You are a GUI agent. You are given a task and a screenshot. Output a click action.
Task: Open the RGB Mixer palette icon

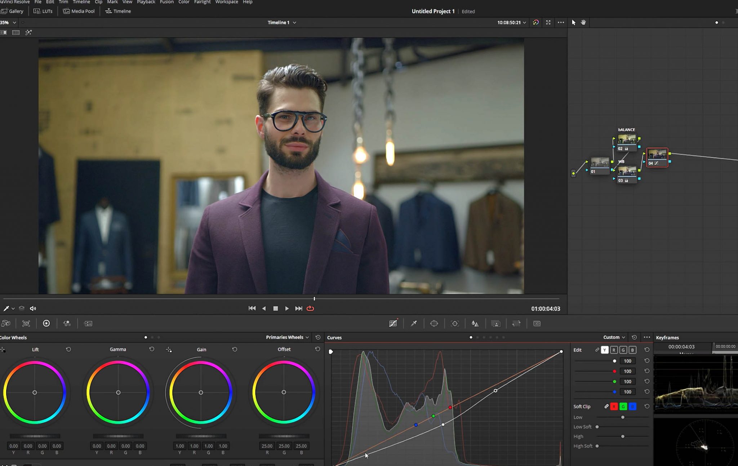tap(67, 323)
